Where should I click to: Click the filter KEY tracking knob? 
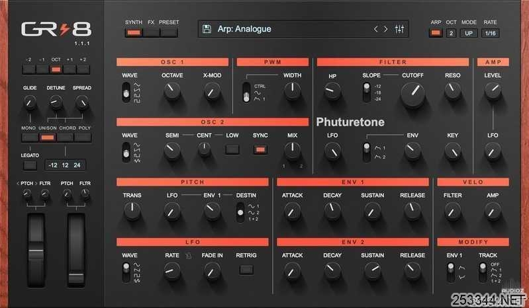point(452,151)
